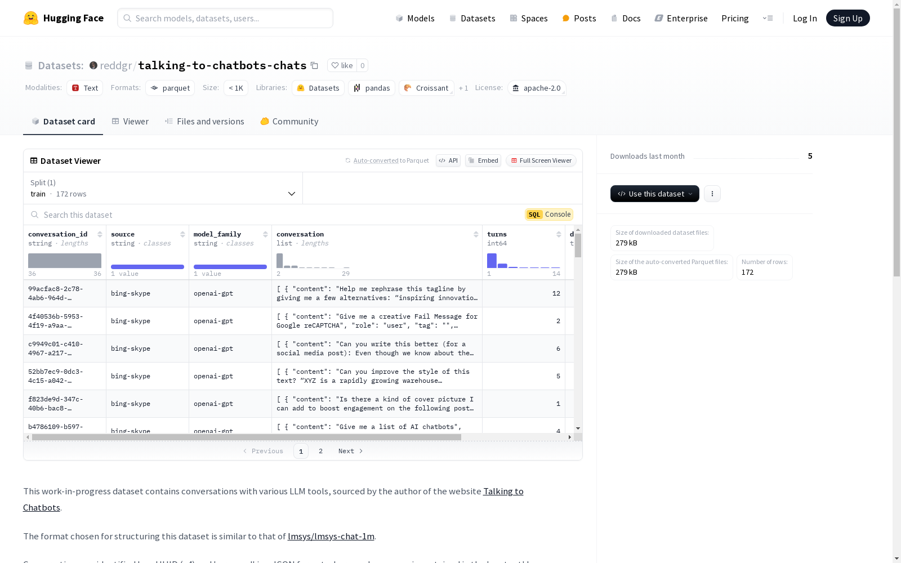The image size is (901, 563).
Task: Open the three-dot dataset options menu
Action: click(712, 194)
